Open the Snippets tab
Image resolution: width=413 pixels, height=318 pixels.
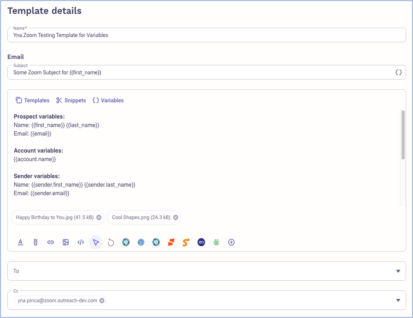(71, 100)
